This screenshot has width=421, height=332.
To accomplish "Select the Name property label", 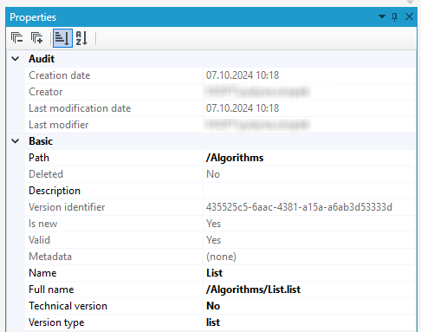I will click(x=42, y=273).
